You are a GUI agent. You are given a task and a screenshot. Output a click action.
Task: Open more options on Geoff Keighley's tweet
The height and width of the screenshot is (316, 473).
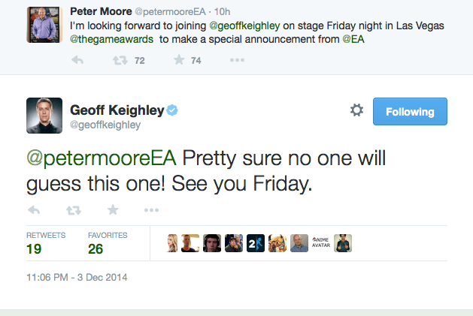coord(151,210)
